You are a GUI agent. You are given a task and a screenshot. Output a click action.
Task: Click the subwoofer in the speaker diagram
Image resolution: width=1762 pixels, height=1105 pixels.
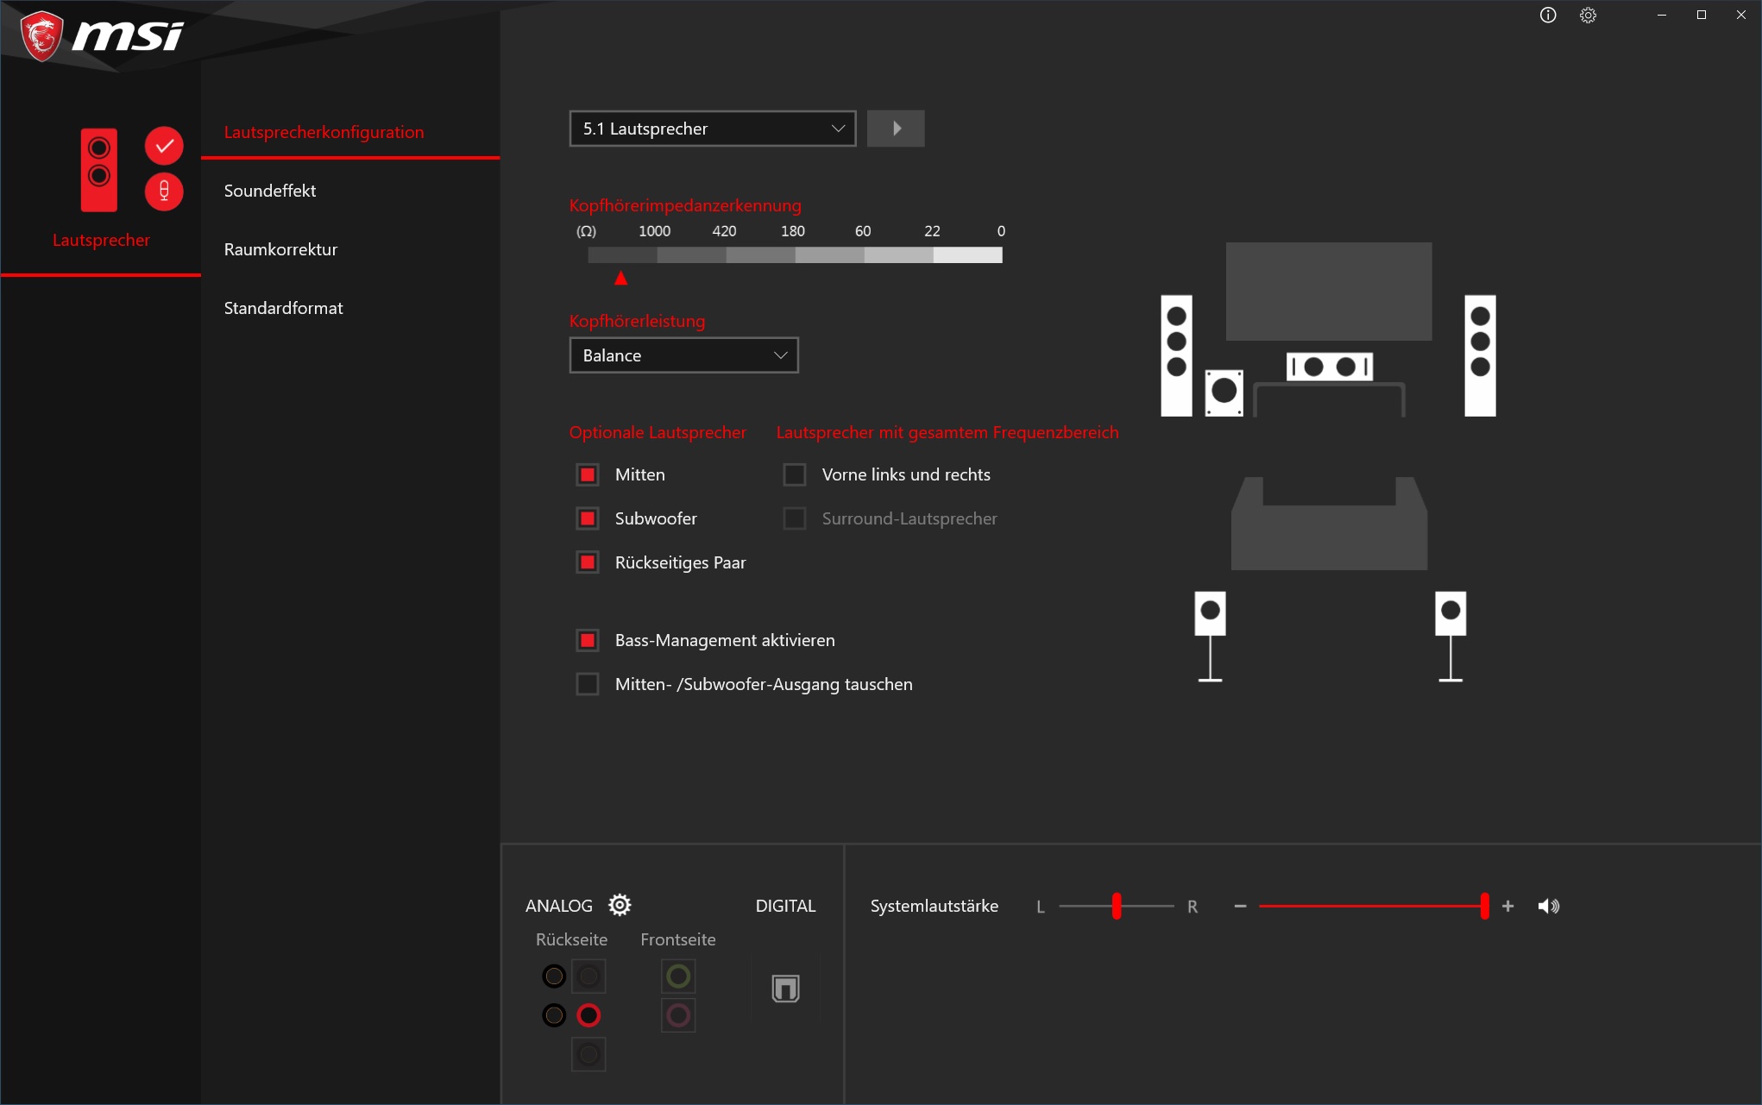coord(1224,392)
